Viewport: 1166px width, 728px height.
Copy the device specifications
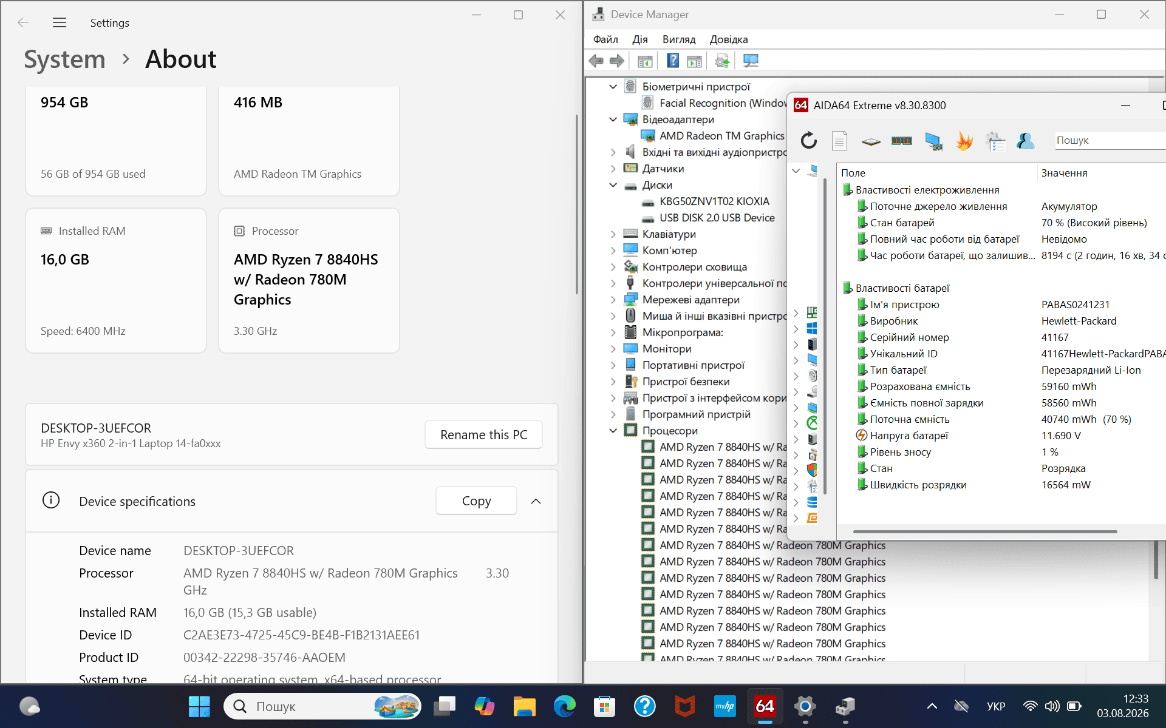[476, 501]
